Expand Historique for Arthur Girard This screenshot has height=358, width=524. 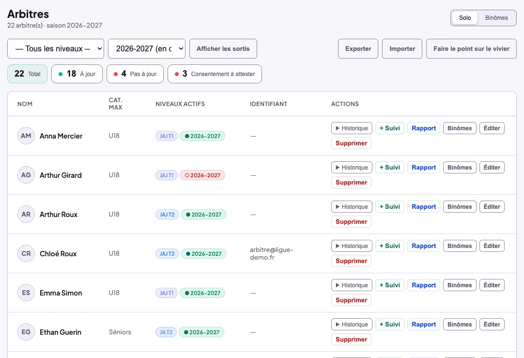(x=352, y=167)
